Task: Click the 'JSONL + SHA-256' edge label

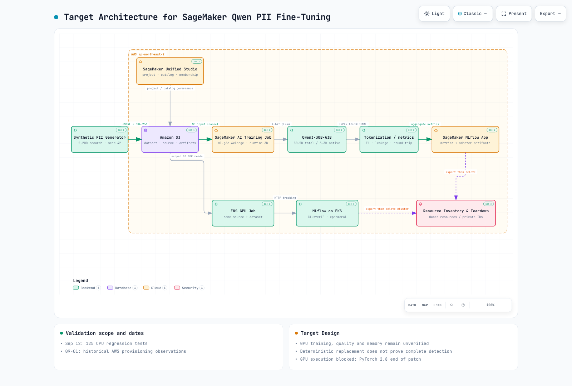Action: coord(135,124)
